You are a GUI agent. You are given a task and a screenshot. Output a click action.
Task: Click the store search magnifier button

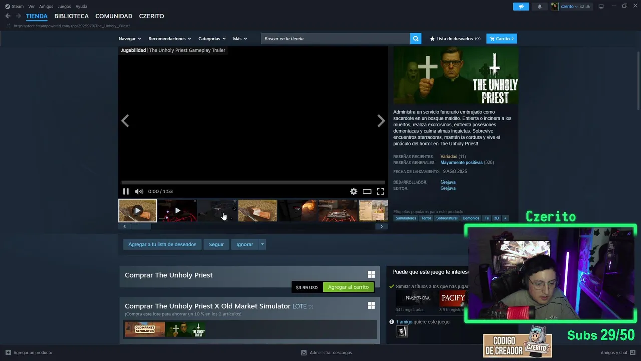tap(415, 39)
